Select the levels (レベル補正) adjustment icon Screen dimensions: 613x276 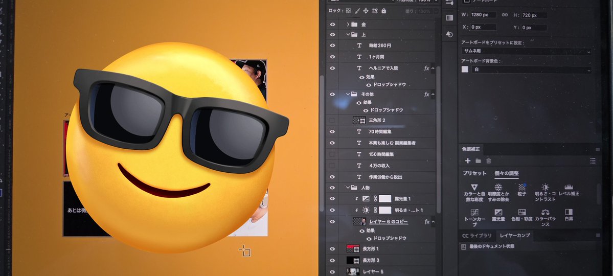coord(569,187)
